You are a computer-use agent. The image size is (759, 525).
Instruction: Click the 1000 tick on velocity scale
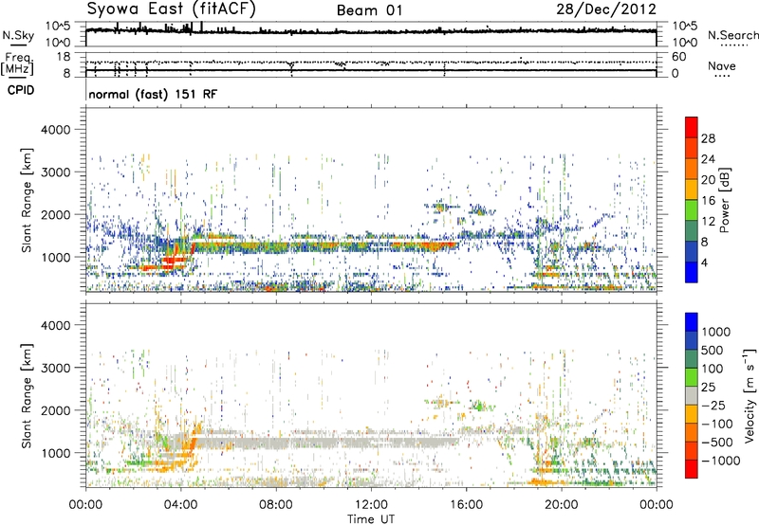point(715,332)
